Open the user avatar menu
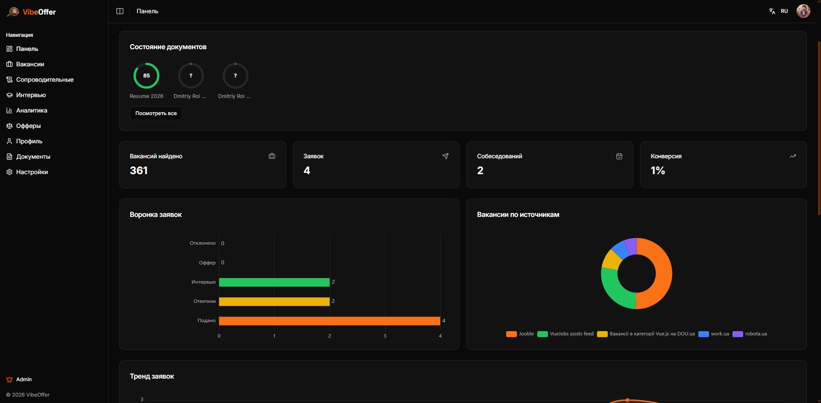 point(803,11)
